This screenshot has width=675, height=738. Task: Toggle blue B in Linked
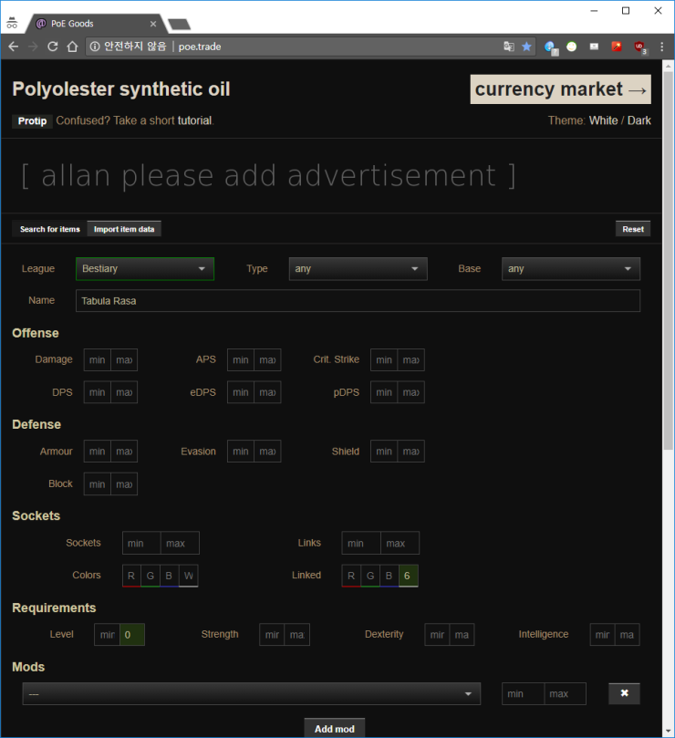click(389, 576)
